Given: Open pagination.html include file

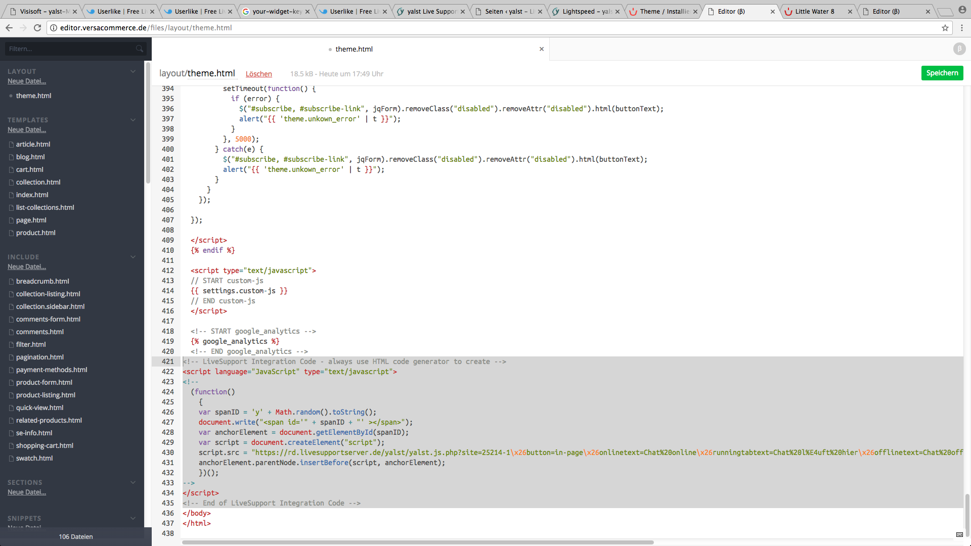Looking at the screenshot, I should [39, 357].
